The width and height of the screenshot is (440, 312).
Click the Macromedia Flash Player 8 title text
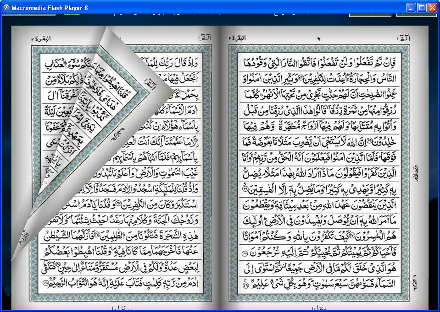tap(50, 8)
